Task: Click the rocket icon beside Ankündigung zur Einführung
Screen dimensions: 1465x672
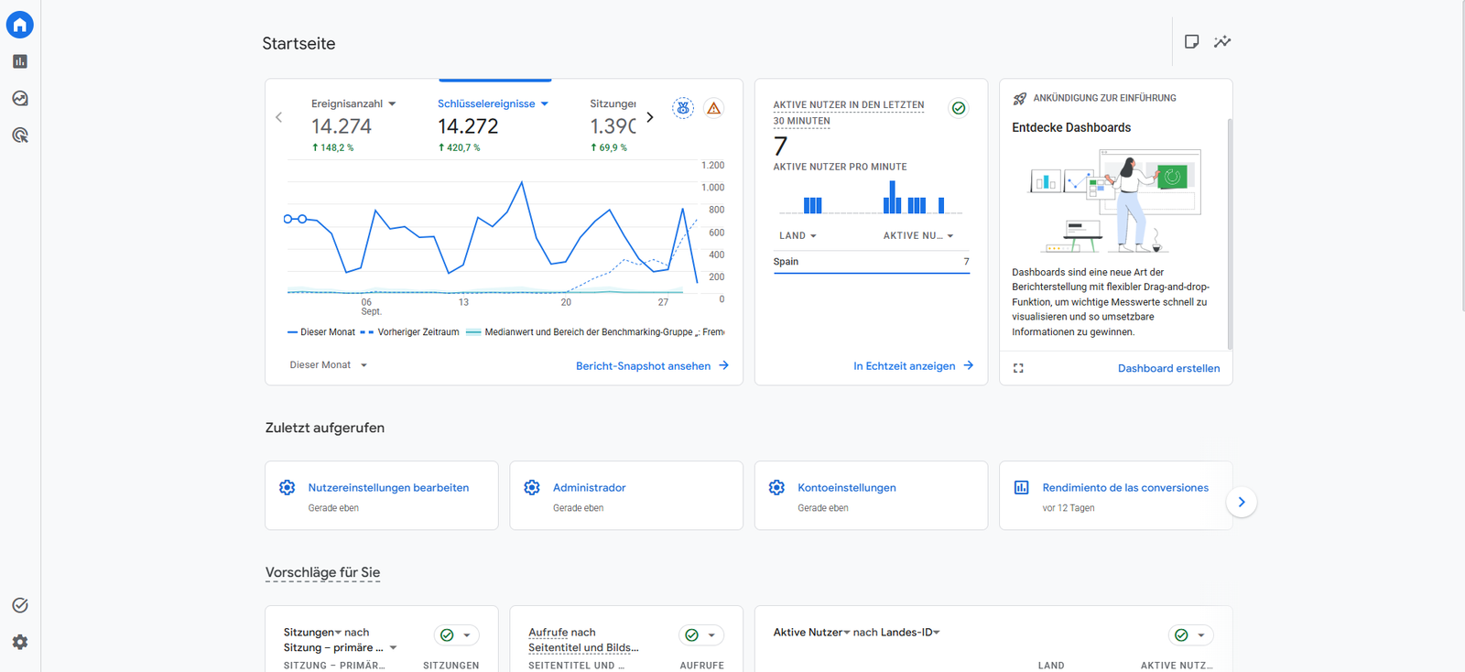Action: point(1020,98)
